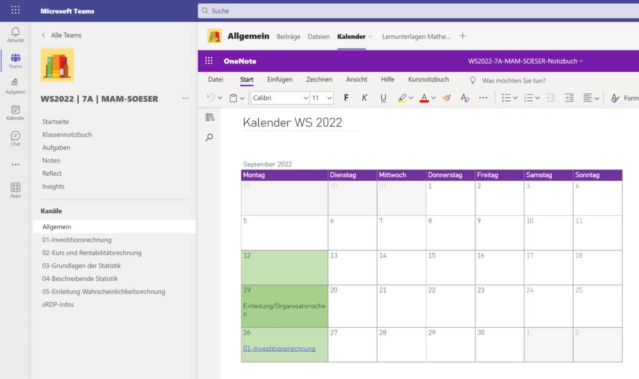639x379 pixels.
Task: Open alignment options dropdown arrow
Action: click(x=597, y=98)
